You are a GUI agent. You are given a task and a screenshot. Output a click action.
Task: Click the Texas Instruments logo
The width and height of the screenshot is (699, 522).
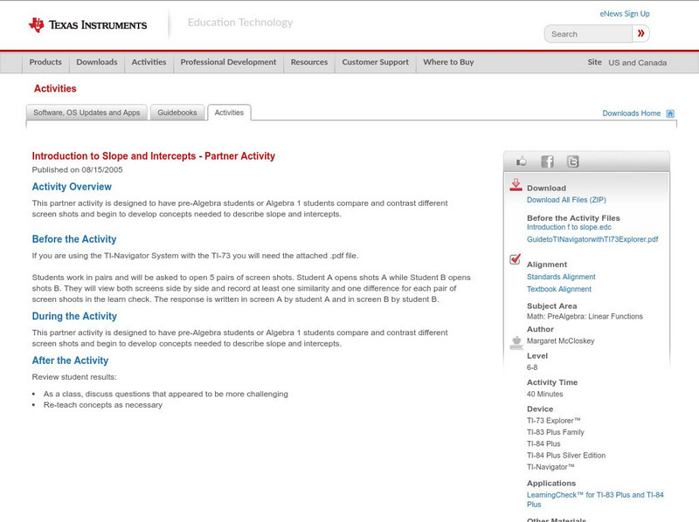point(87,25)
